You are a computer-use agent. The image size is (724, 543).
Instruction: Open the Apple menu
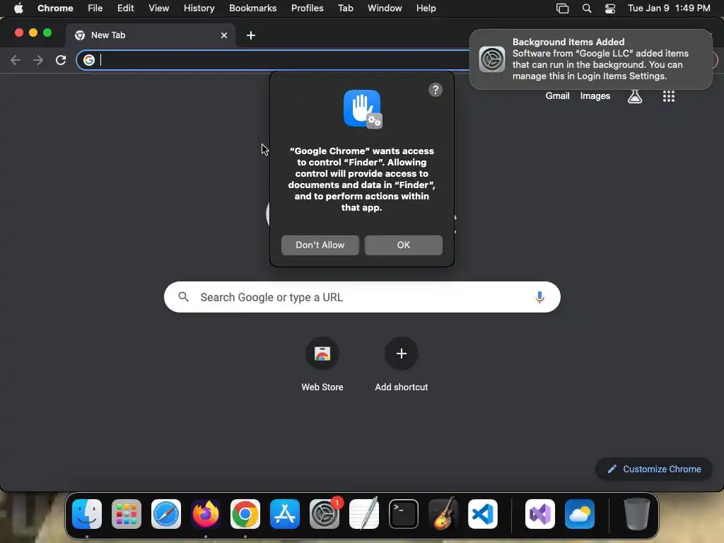(x=18, y=8)
